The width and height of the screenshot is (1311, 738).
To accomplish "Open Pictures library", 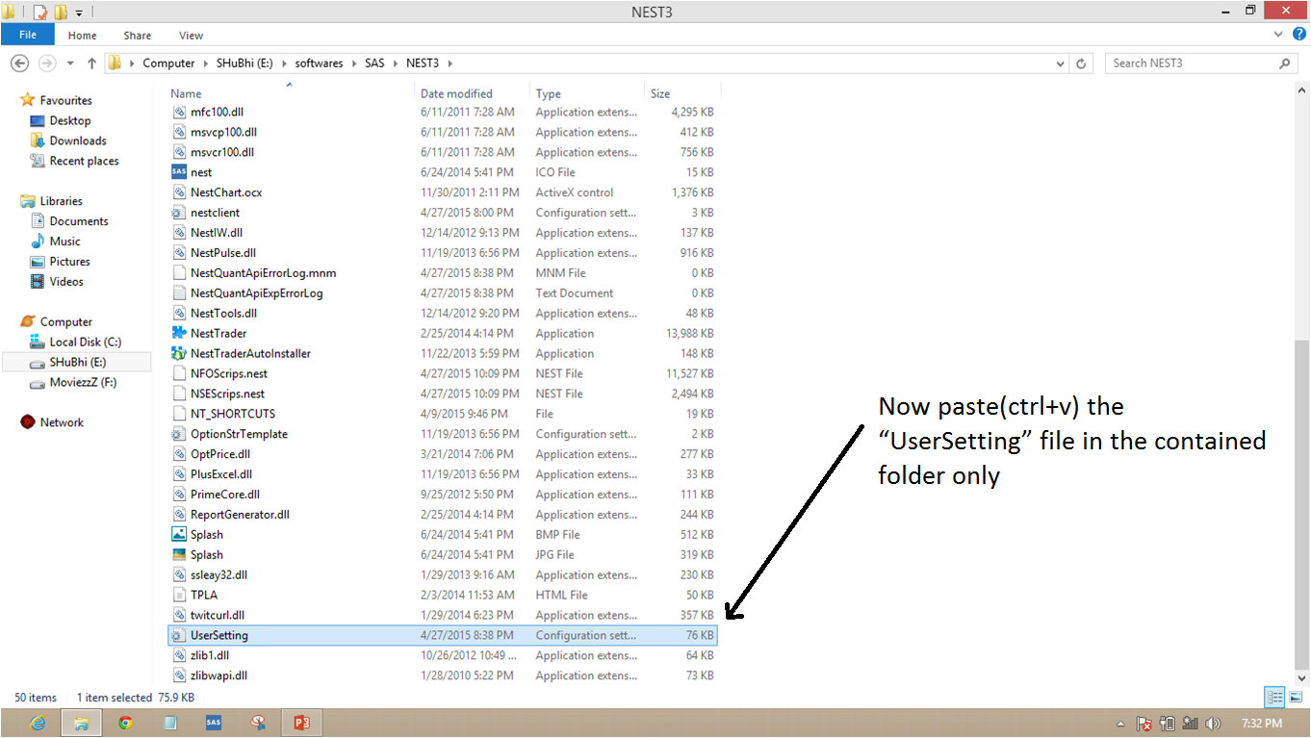I will pyautogui.click(x=69, y=262).
